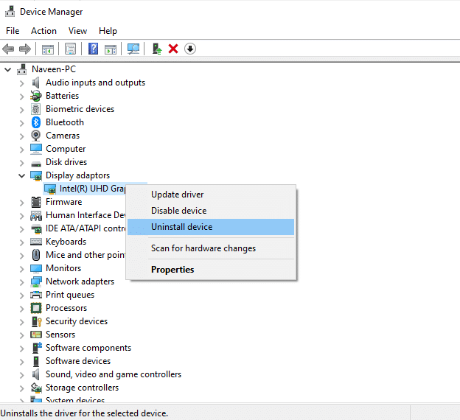Click the Show/Hide console tree icon

[x=48, y=49]
